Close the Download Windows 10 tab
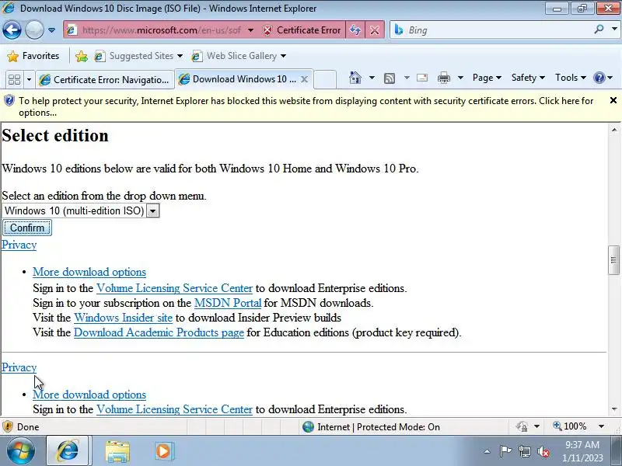Image resolution: width=622 pixels, height=466 pixels. point(304,79)
